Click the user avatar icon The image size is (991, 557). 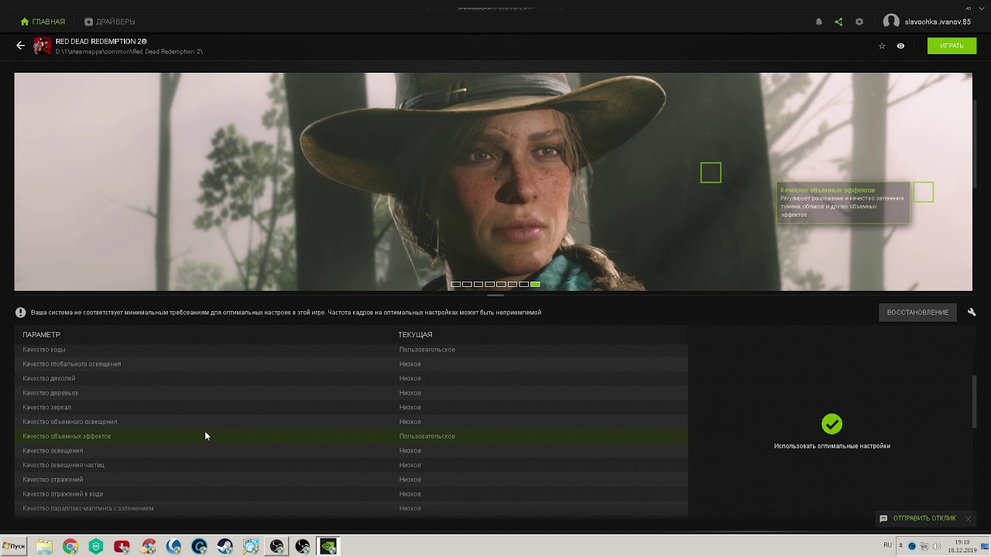(x=891, y=22)
